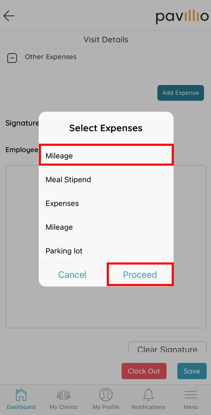
Task: Open hamburger Menu icon
Action: click(191, 395)
